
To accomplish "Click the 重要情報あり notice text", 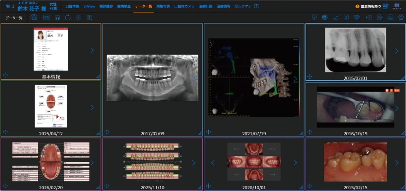I will point(370,6).
